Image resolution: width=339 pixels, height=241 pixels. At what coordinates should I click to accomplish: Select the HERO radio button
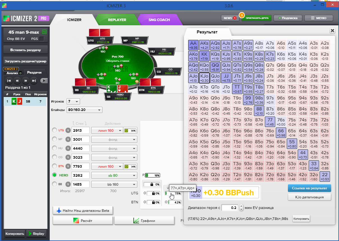[54, 175]
